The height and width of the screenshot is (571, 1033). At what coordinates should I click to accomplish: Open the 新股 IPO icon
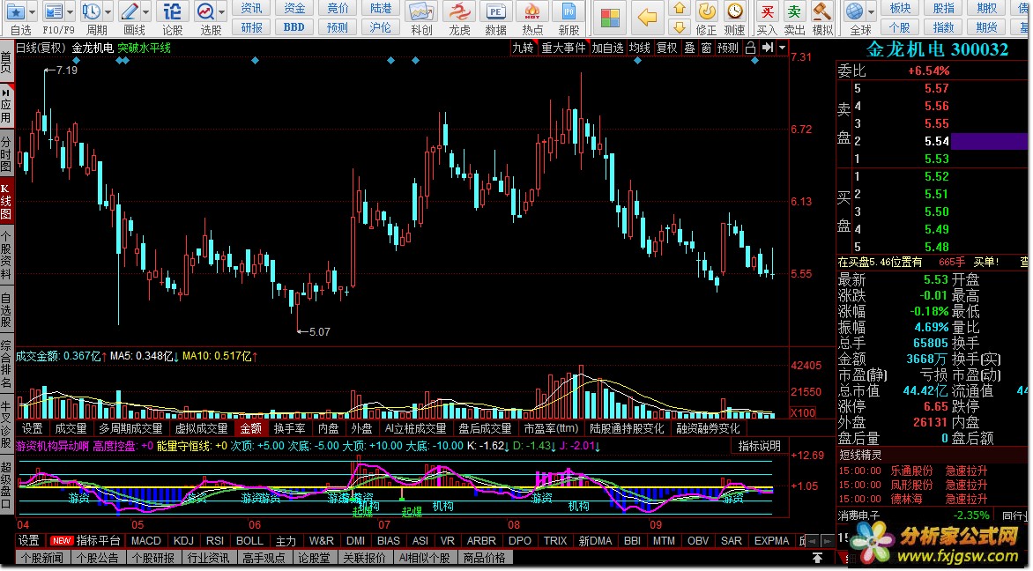coord(568,11)
